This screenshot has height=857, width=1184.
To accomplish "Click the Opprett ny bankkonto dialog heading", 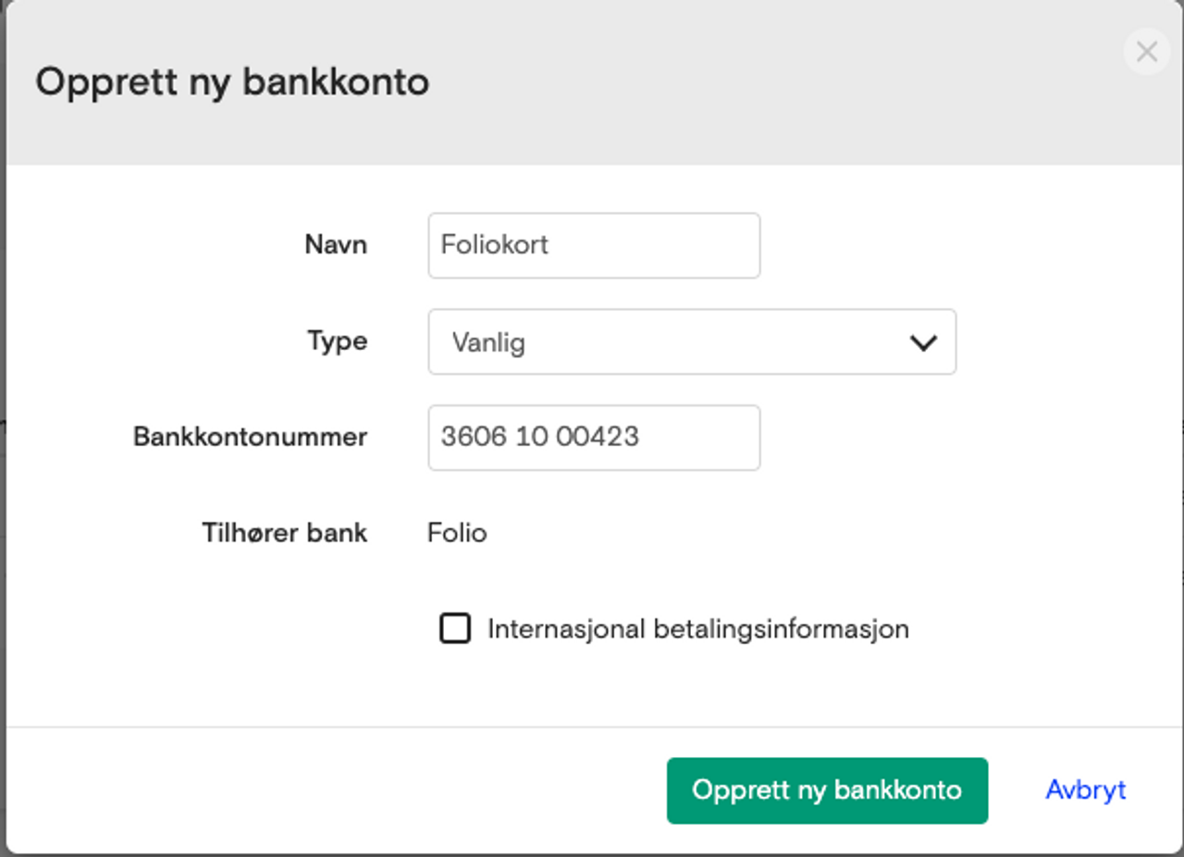I will (232, 82).
